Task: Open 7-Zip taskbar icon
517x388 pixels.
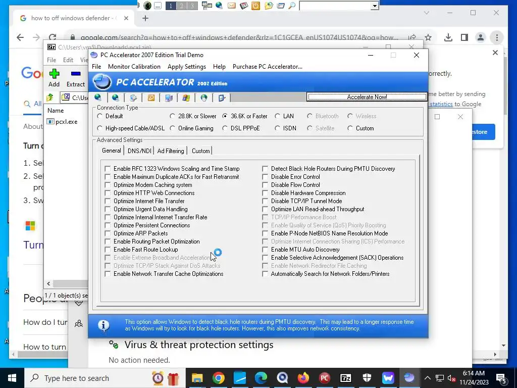Action: [x=345, y=378]
